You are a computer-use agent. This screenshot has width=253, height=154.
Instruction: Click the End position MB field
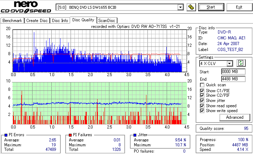233,79
